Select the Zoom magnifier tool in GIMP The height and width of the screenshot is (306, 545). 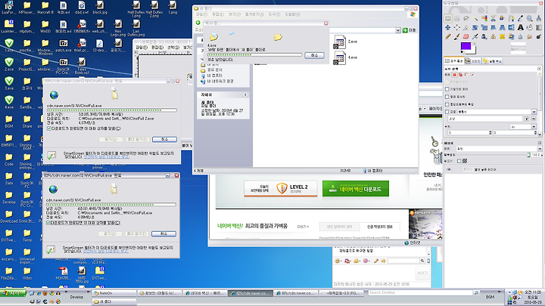(529, 18)
